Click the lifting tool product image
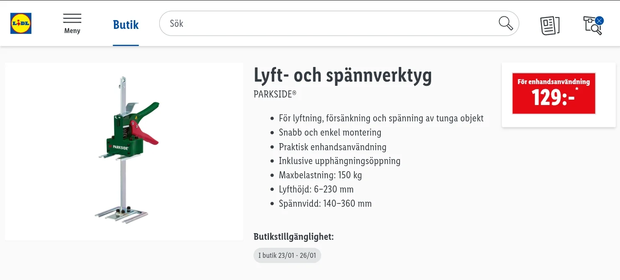 (124, 152)
